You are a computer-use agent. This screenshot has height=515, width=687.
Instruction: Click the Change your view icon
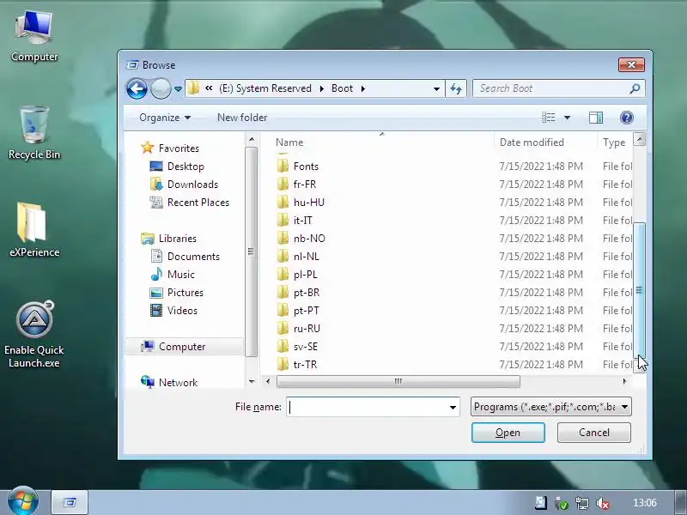[549, 118]
